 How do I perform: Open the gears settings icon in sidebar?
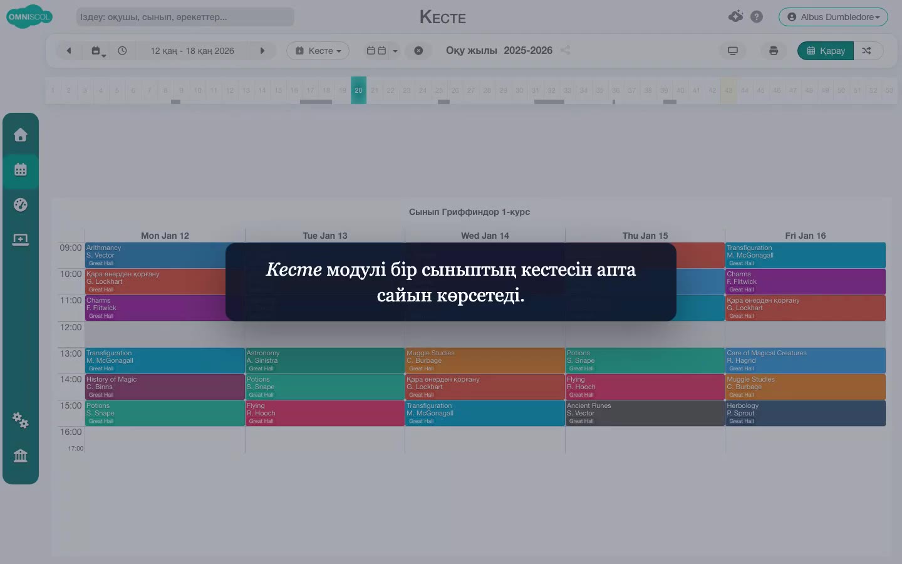21,420
